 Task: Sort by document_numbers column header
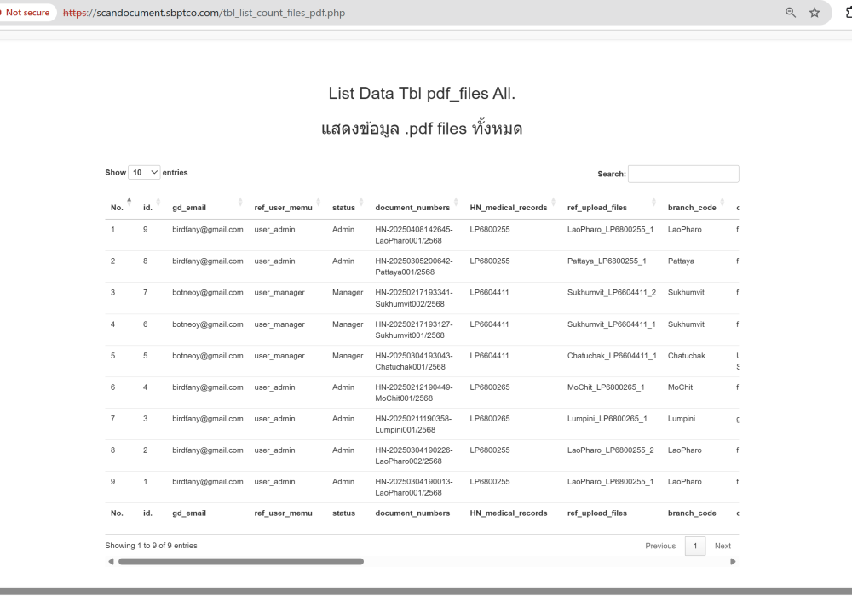412,207
